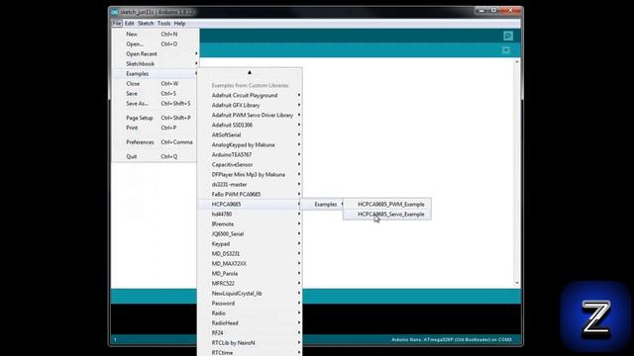634x356 pixels.
Task: Open CapacitiveSensor submenu
Action: [x=250, y=165]
